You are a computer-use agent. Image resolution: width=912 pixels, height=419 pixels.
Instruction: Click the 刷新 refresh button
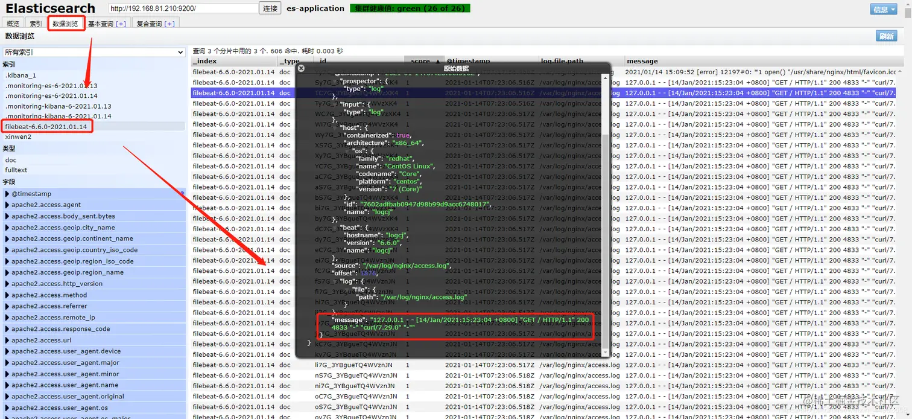coord(886,36)
